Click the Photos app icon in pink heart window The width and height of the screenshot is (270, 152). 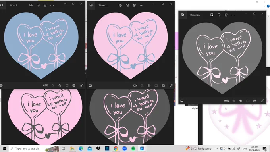point(91,5)
